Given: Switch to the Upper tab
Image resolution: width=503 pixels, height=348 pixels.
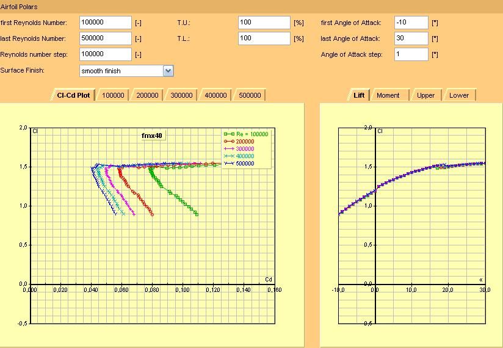Looking at the screenshot, I should [x=425, y=95].
